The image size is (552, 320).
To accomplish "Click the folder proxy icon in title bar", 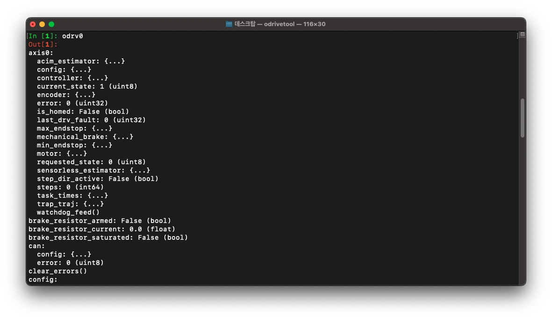I will click(229, 24).
